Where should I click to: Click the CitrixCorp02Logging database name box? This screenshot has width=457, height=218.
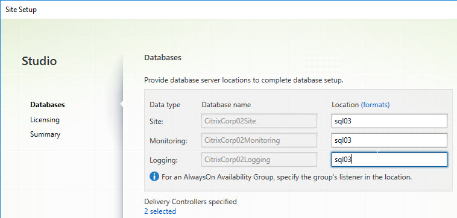[x=259, y=160]
